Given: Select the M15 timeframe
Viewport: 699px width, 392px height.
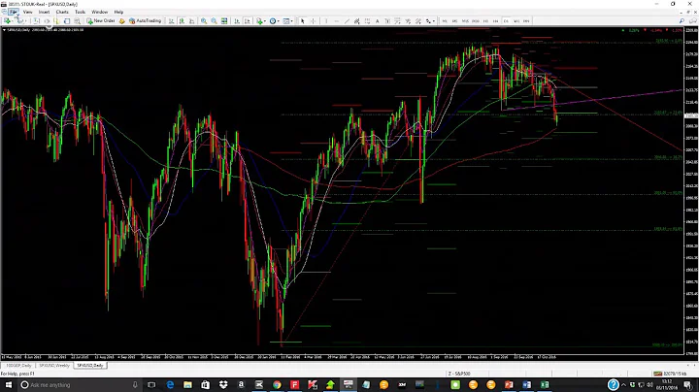Looking at the screenshot, I should click(465, 21).
